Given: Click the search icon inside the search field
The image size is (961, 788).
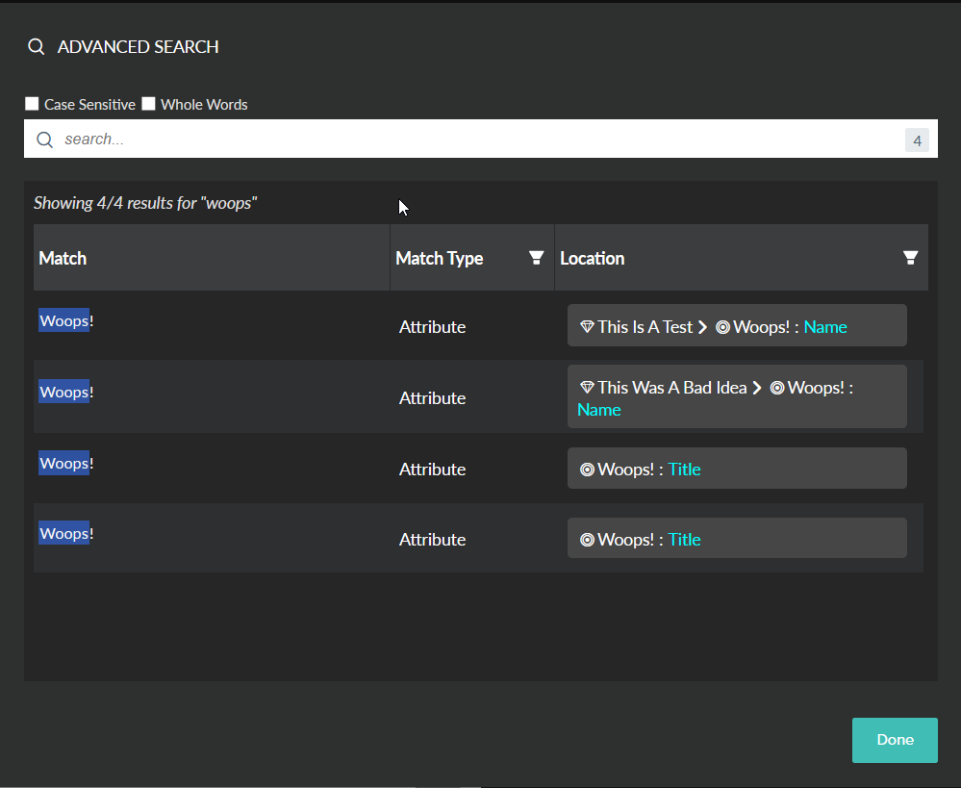Looking at the screenshot, I should (x=45, y=140).
